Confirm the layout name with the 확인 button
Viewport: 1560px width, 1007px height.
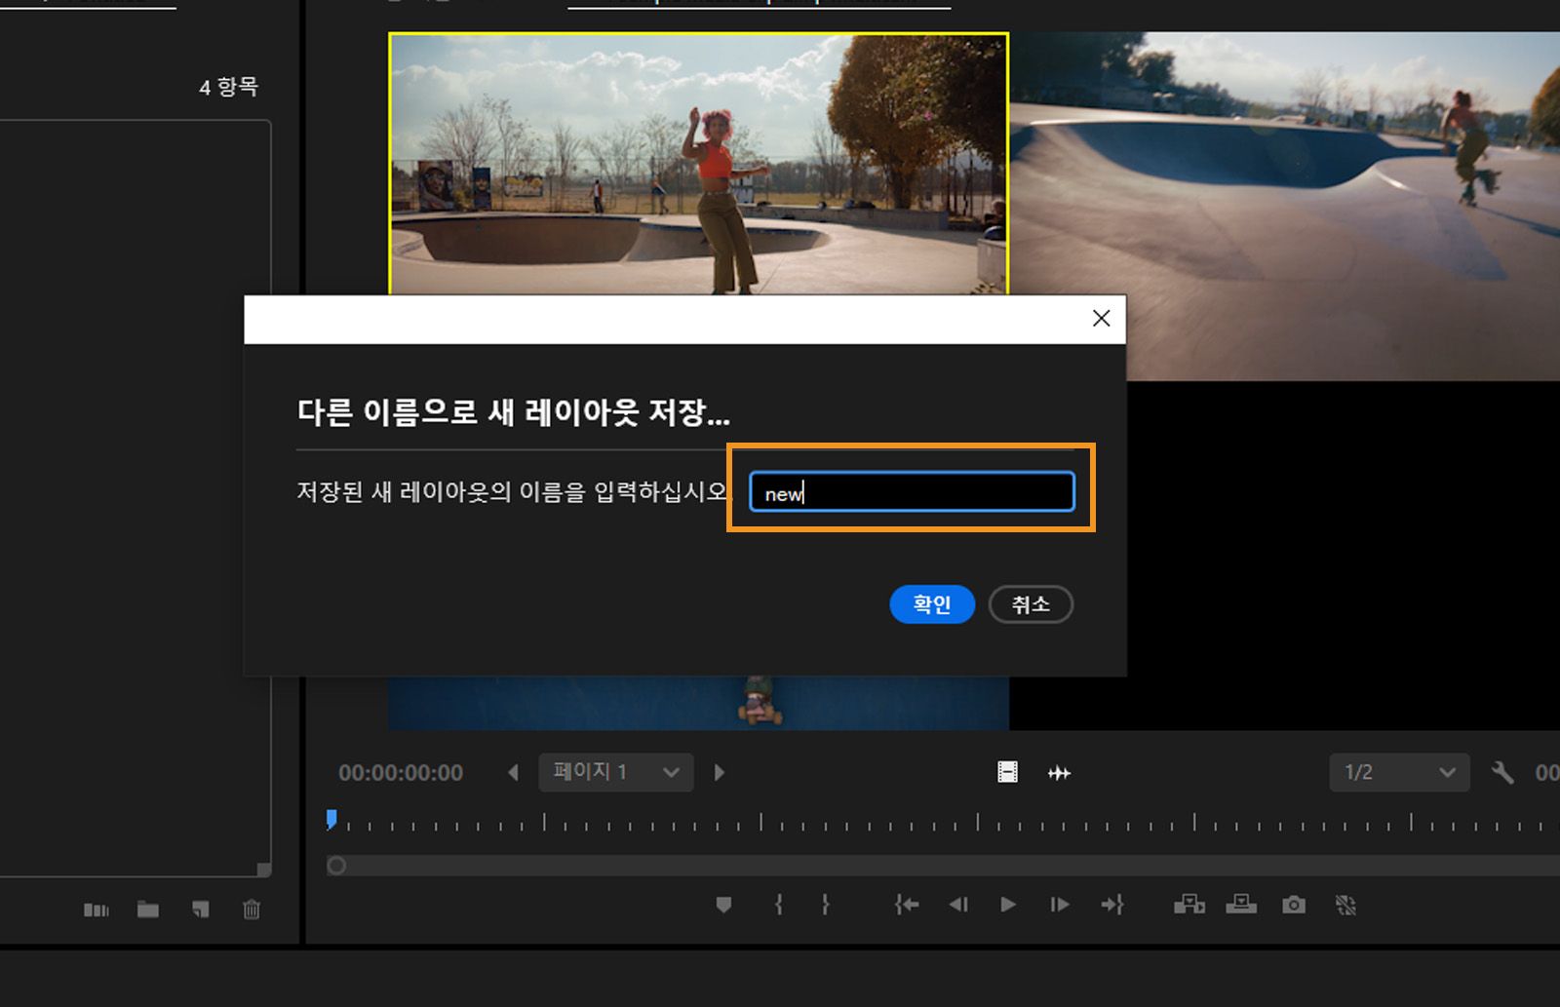[931, 603]
